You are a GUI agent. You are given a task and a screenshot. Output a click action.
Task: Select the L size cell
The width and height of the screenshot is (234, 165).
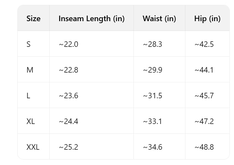28,96
